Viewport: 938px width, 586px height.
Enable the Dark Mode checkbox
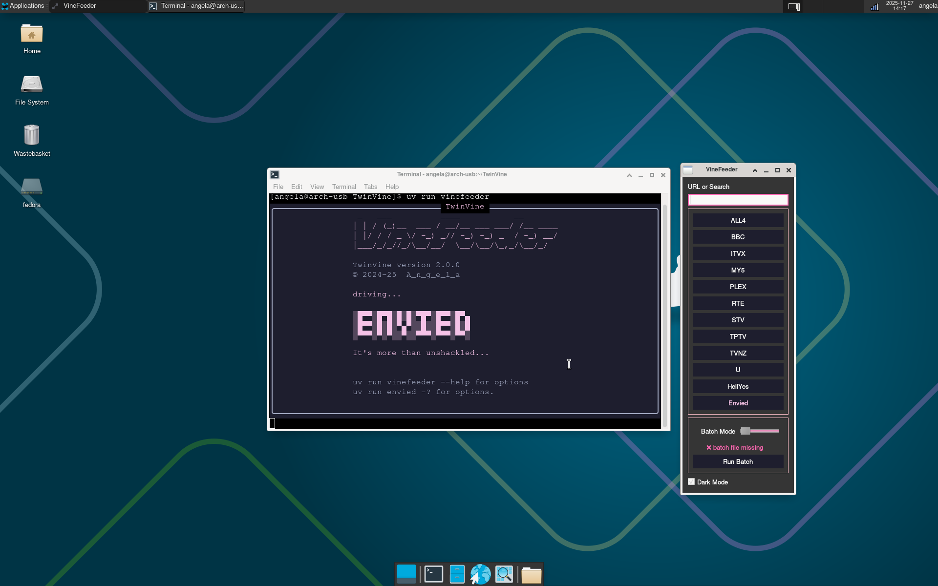(x=691, y=482)
